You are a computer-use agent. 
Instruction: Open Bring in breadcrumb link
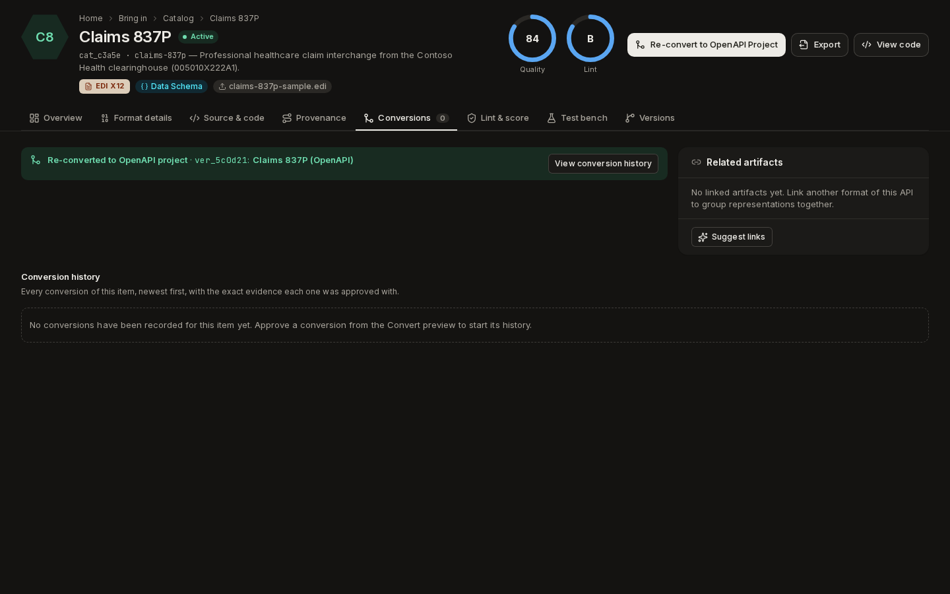(x=133, y=18)
